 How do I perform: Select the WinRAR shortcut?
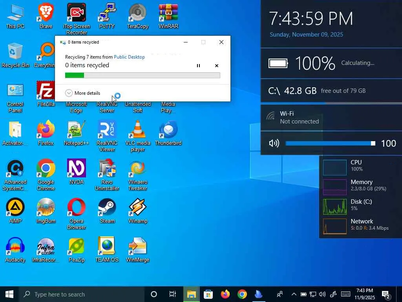(x=168, y=17)
